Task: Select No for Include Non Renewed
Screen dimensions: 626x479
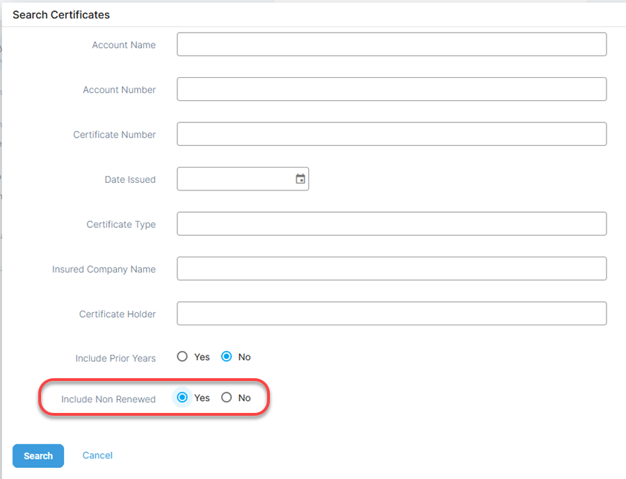Action: click(226, 398)
